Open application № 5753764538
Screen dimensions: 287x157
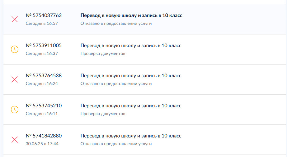(44, 76)
